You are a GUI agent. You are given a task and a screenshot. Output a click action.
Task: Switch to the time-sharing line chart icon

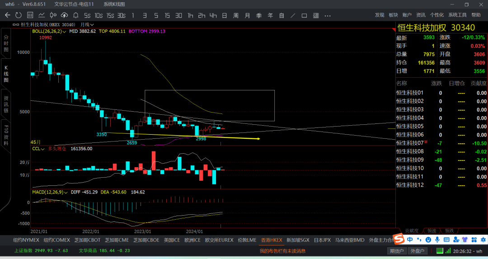pos(42,15)
